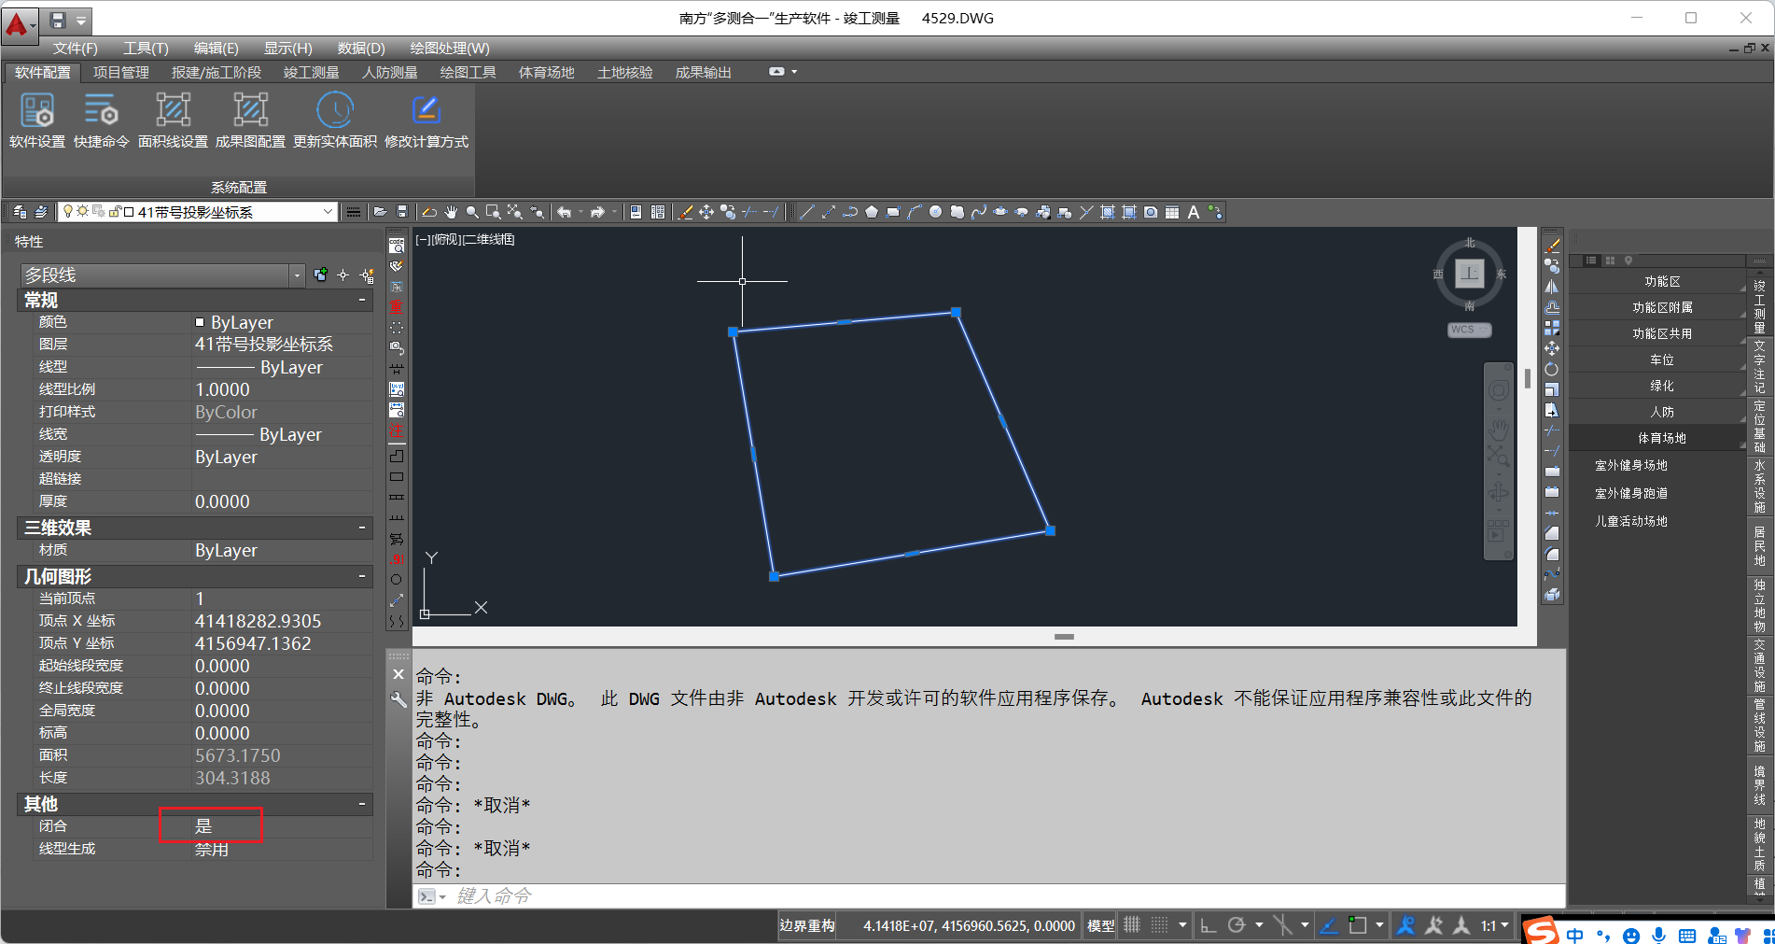
Task: Open the 文件(F) menu
Action: pos(74,48)
